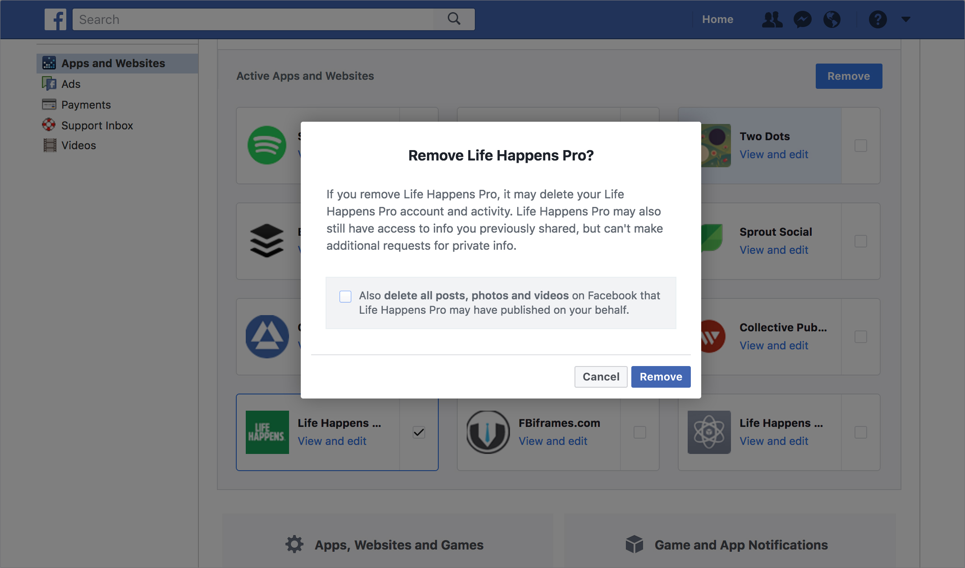Click the FBiframes.com app icon
965x568 pixels.
[x=488, y=432]
